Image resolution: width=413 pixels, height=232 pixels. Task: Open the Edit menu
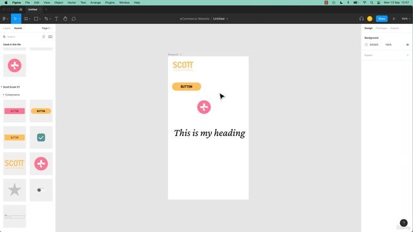click(x=37, y=3)
